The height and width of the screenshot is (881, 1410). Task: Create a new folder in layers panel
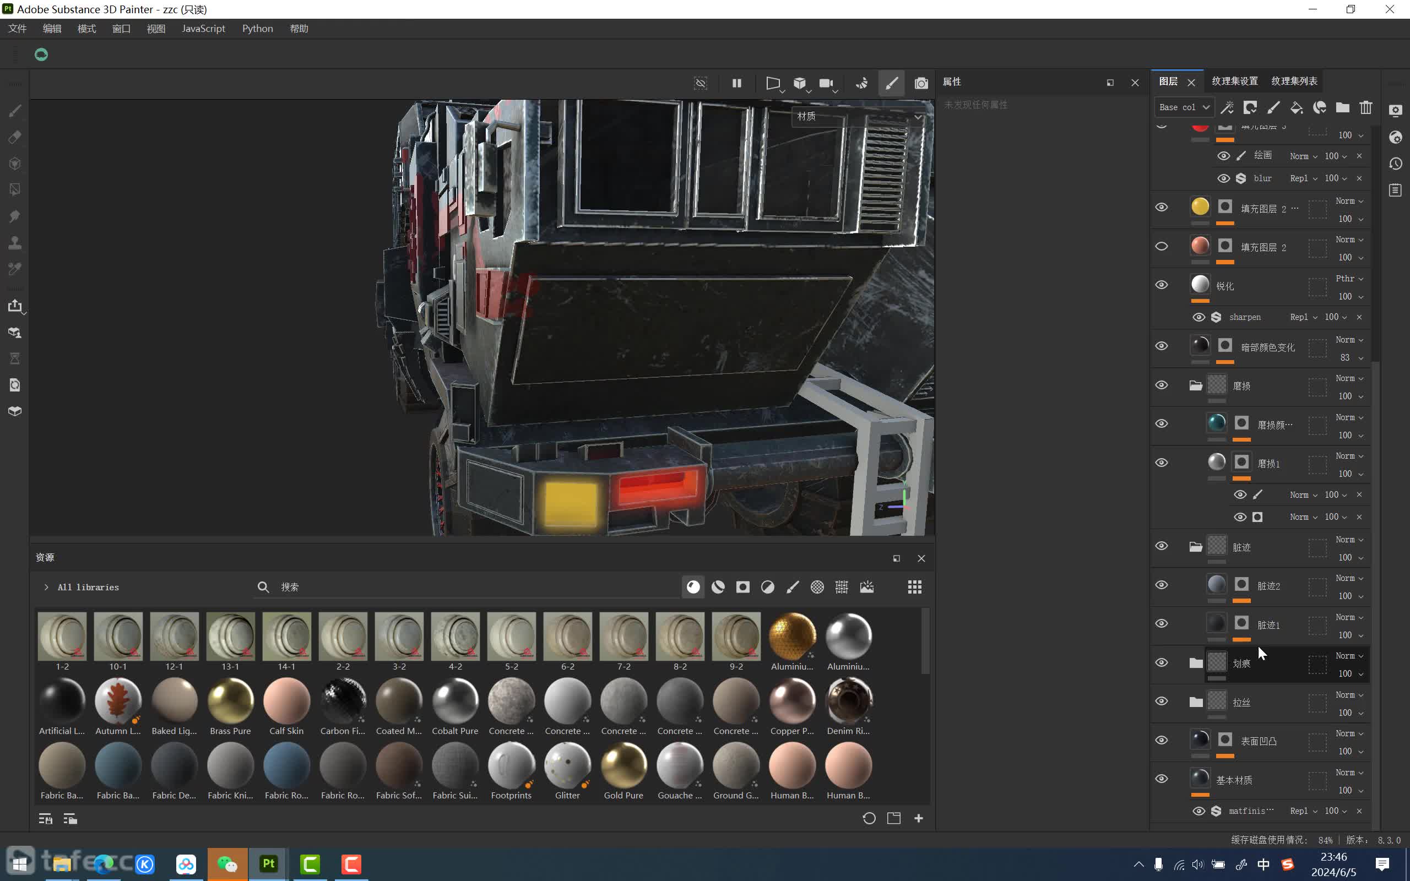click(1342, 107)
